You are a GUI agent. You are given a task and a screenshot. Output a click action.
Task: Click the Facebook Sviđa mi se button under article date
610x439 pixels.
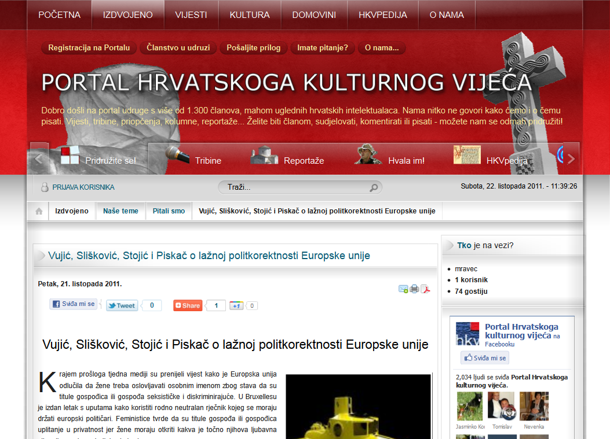[73, 304]
